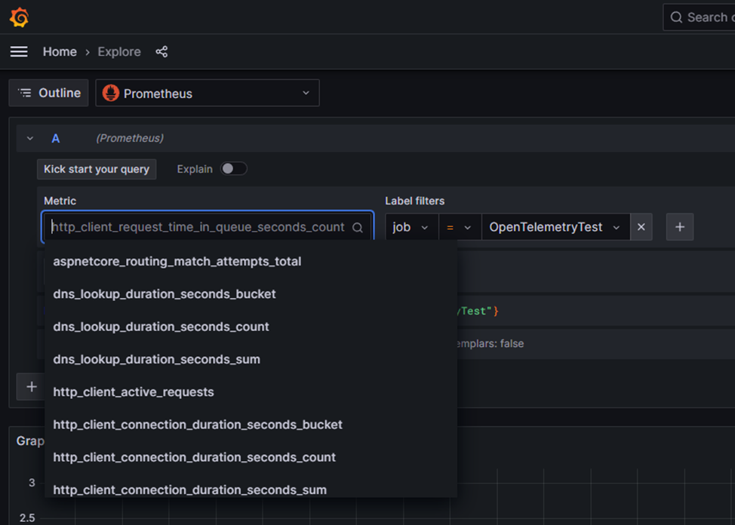Select dns_lookup_duration_seconds_count option

251,327
